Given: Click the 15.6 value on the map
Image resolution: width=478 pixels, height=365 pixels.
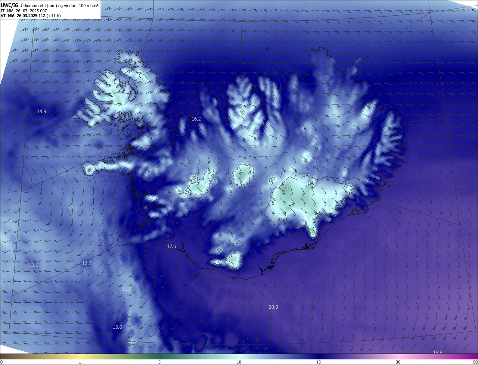Looking at the screenshot, I should pos(117,327).
